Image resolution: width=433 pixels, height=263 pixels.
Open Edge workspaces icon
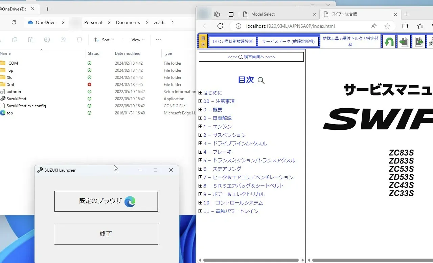(x=217, y=14)
